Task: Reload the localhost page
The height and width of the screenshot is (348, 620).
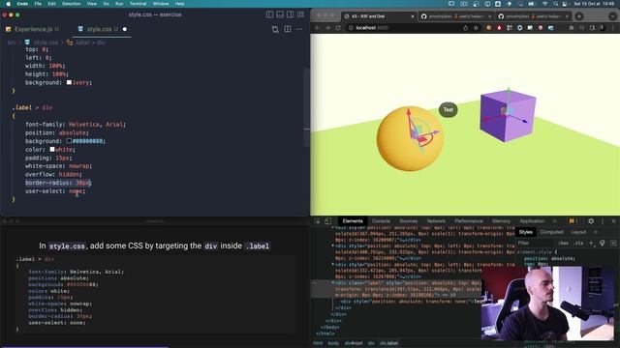Action: 338,28
